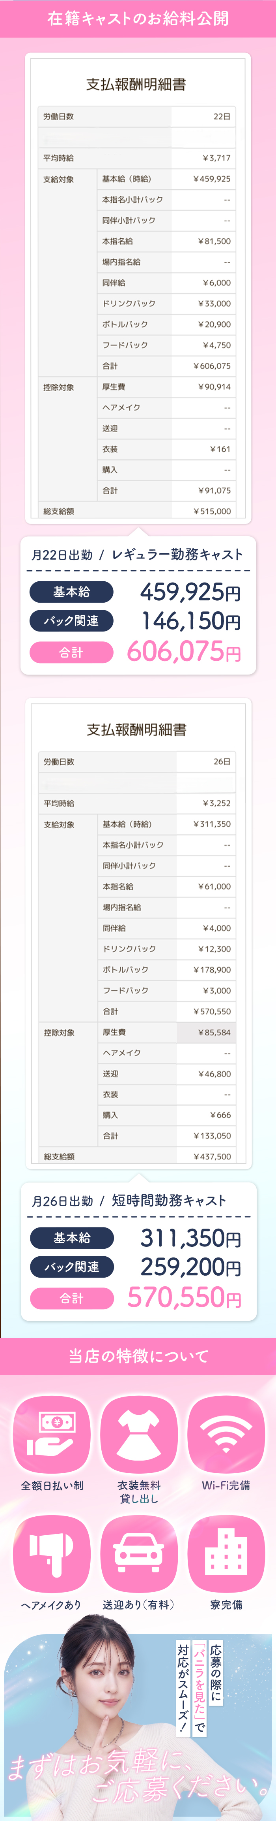Click the 在籍キャストのお給料公開 header banner
Viewport: 276px width, 1821px height.
pos(138,19)
